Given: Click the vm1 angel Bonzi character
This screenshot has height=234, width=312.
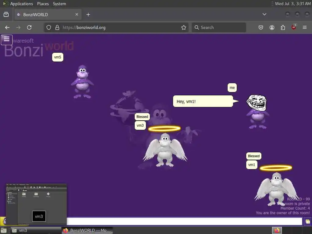Looking at the screenshot, I should pyautogui.click(x=276, y=189).
